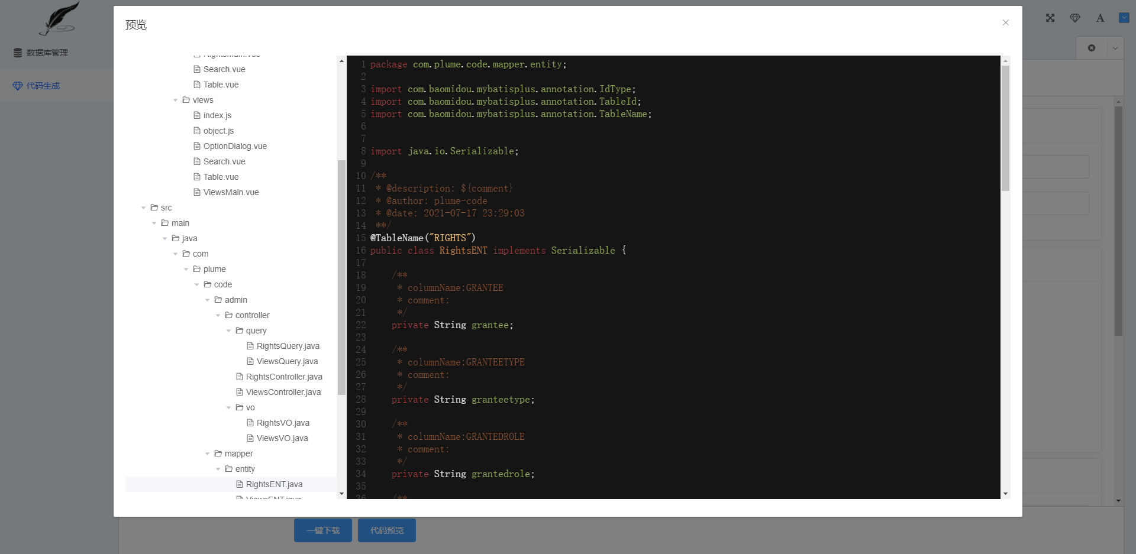Click the 一键下载 button
The height and width of the screenshot is (554, 1136).
(x=323, y=530)
